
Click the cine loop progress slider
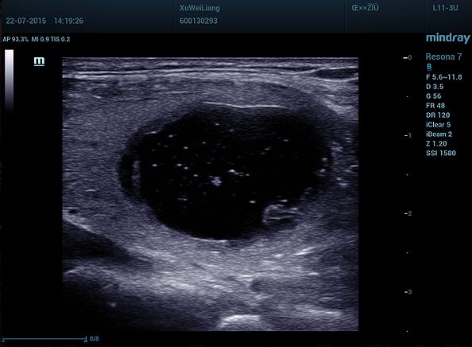coord(44,339)
